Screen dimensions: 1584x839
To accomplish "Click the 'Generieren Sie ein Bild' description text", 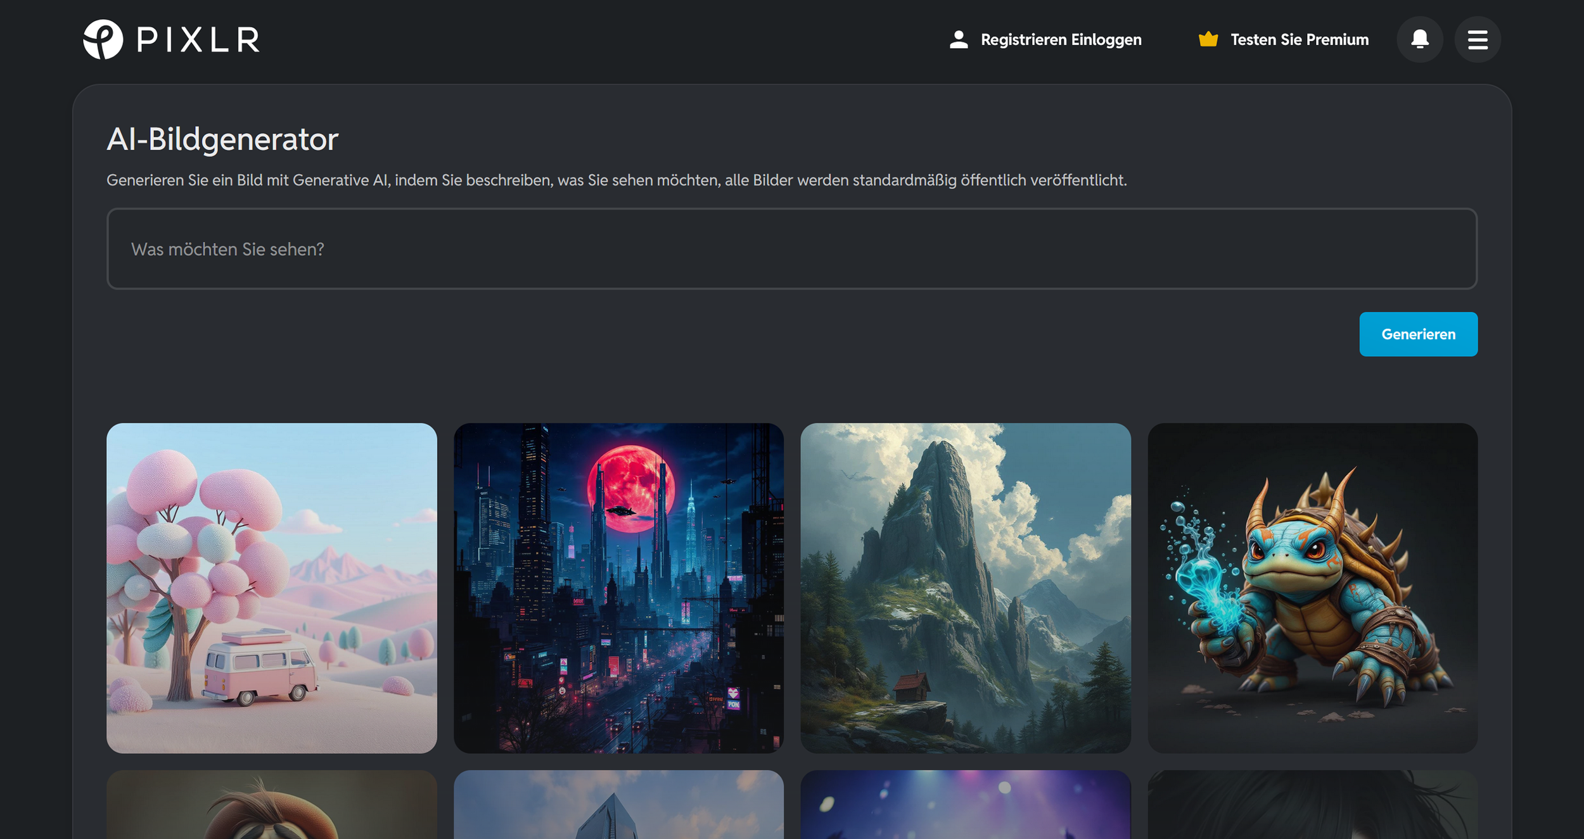I will (x=616, y=180).
